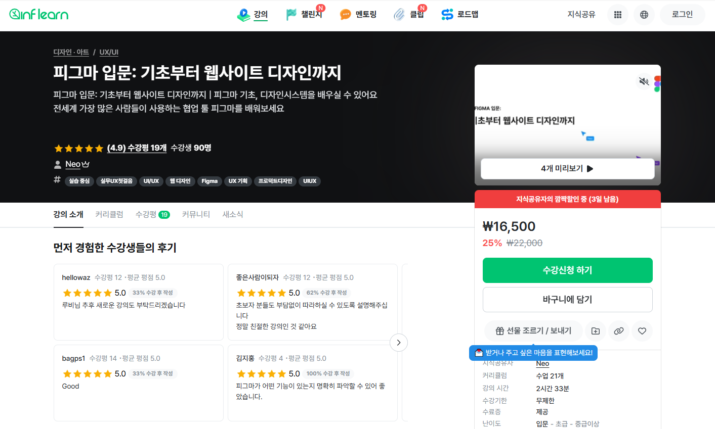715x429 pixels.
Task: Click the ₩16,500 price text
Action: (x=509, y=226)
